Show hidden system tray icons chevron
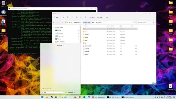176x99 pixels. tap(153, 97)
